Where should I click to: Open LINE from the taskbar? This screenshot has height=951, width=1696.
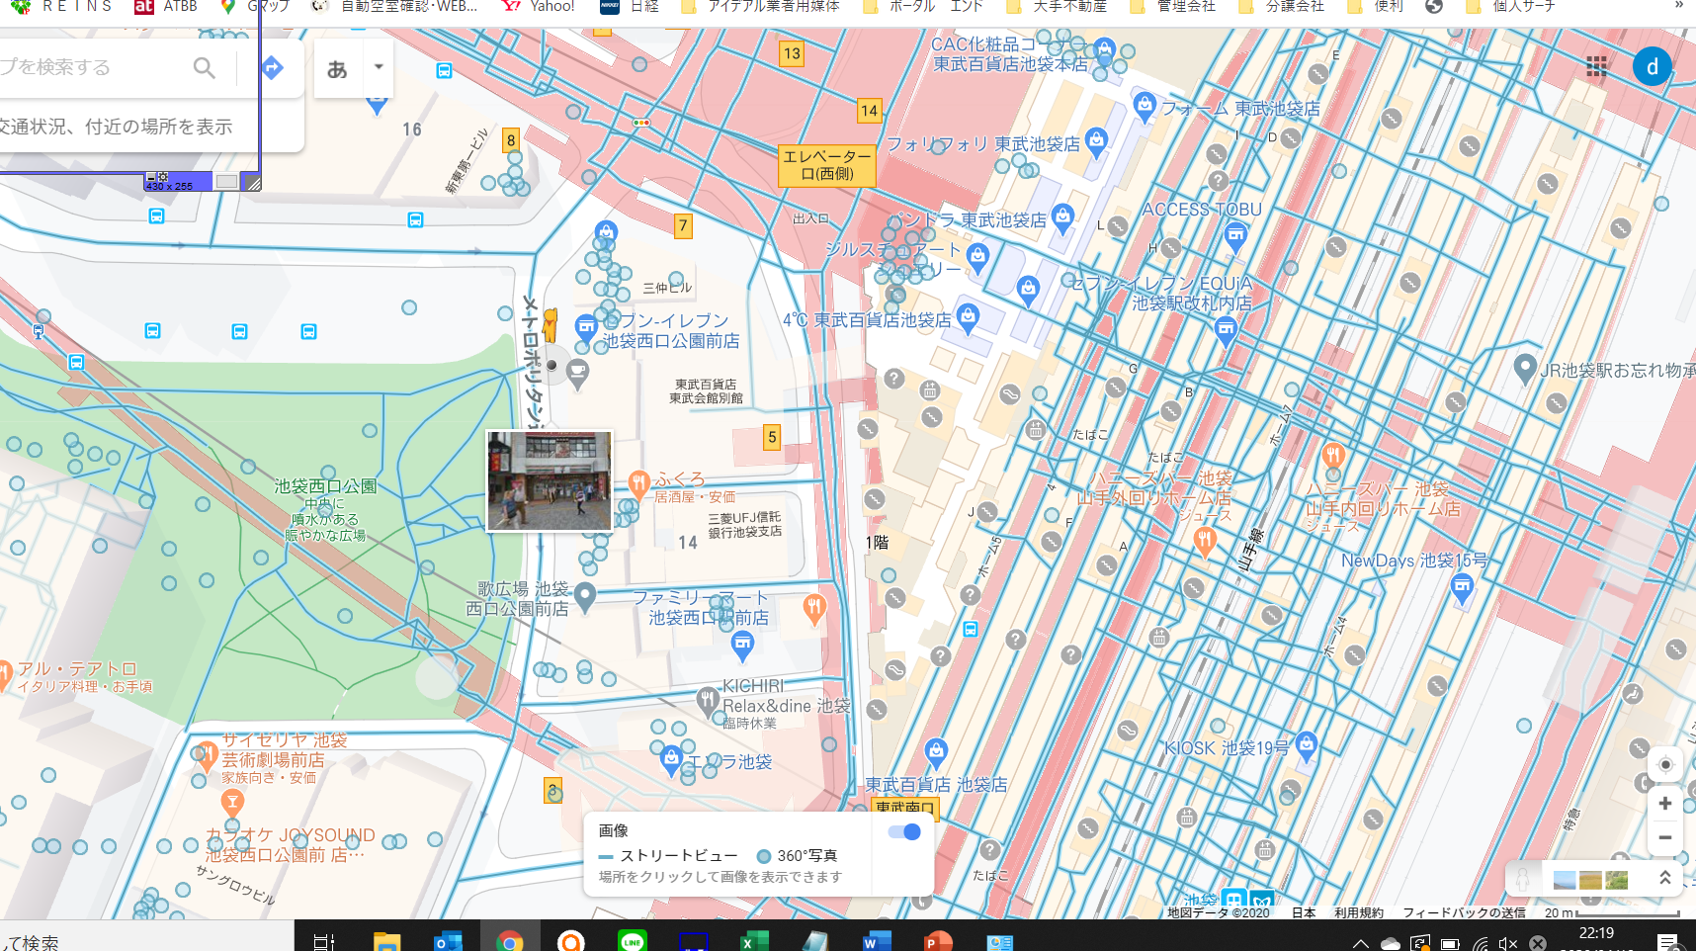pyautogui.click(x=633, y=941)
